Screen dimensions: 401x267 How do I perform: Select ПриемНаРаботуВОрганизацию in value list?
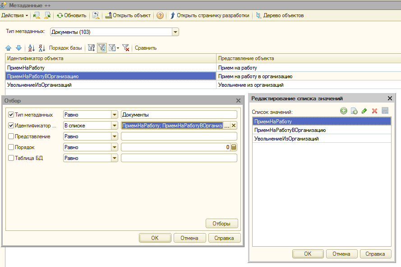pyautogui.click(x=322, y=130)
